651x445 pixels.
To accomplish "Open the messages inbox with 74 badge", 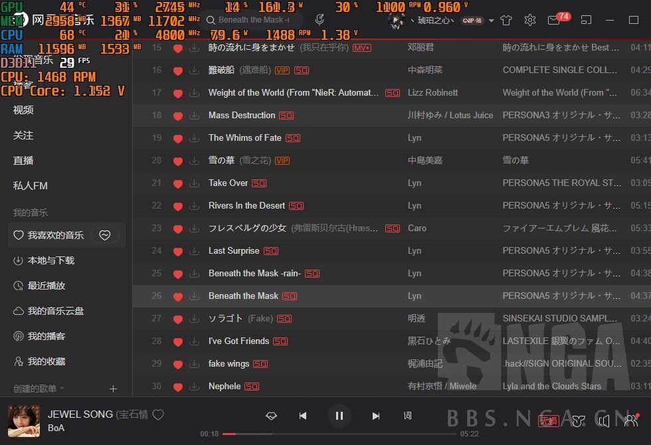I will coord(554,20).
